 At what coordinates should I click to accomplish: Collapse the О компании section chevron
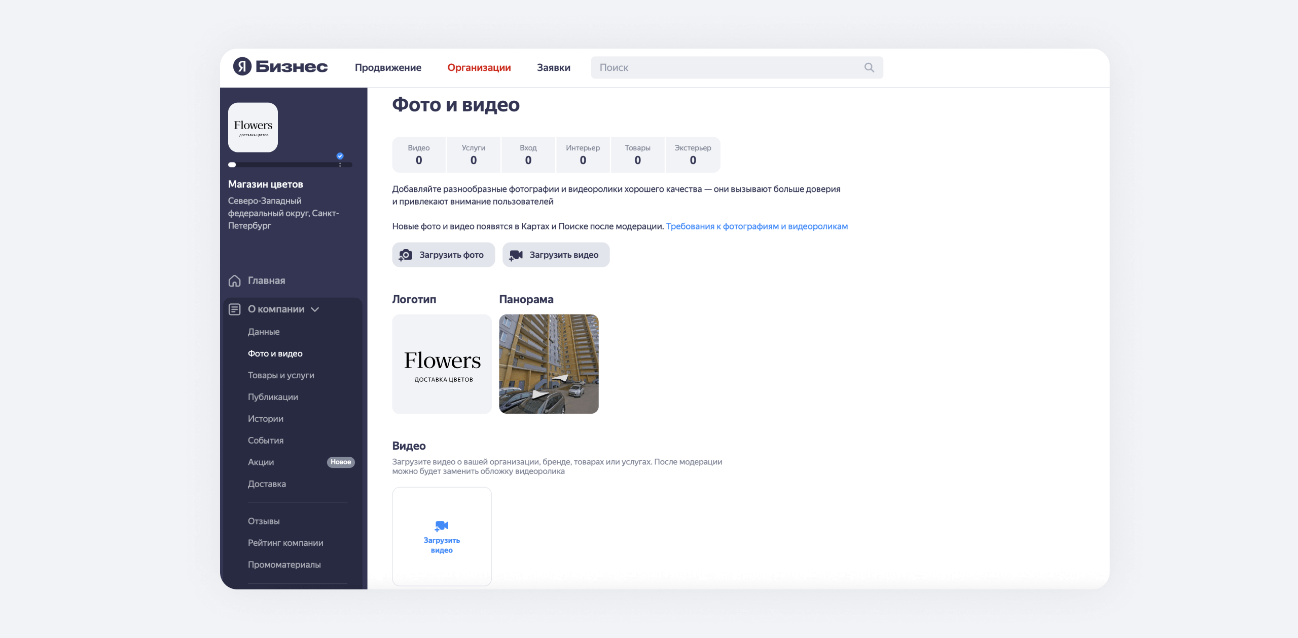pos(315,309)
